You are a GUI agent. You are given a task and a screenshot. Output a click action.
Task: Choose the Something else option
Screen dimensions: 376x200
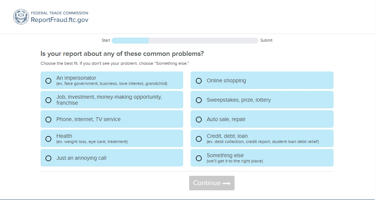[199, 158]
